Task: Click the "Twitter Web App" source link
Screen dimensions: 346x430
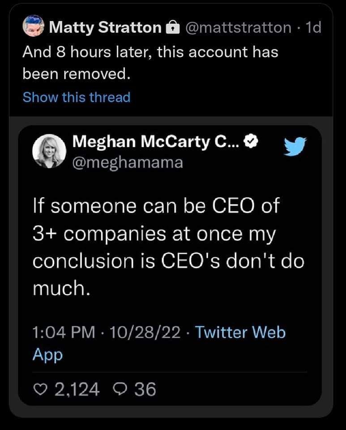Action: [159, 343]
